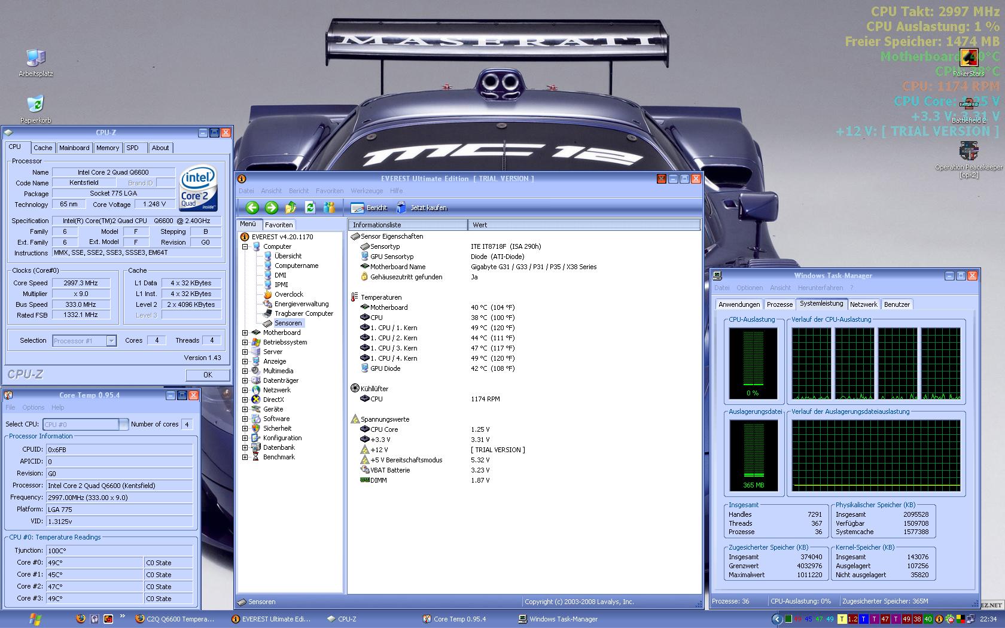This screenshot has width=1005, height=628.
Task: Click the Informationsliste column header
Action: point(408,225)
